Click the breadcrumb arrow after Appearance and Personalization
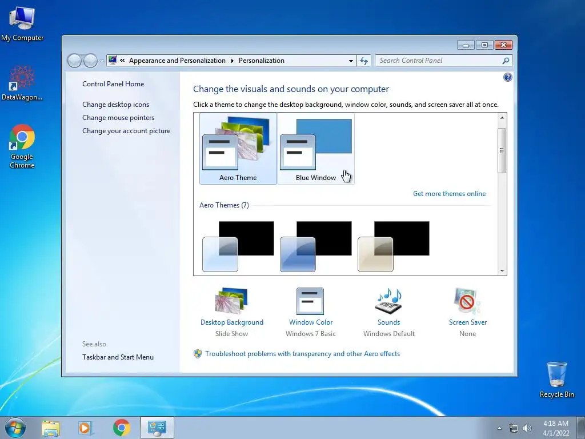 coord(232,61)
